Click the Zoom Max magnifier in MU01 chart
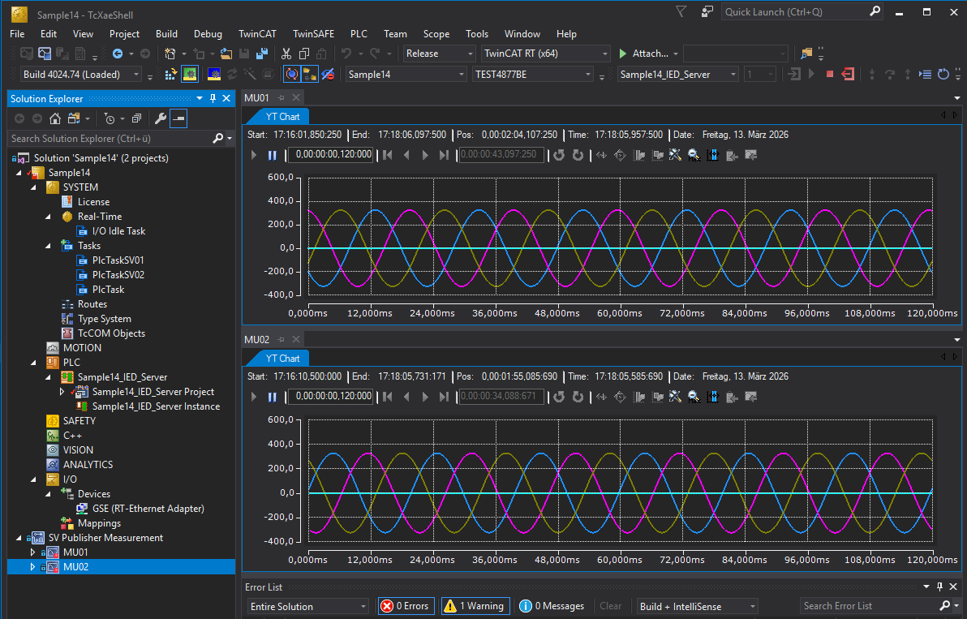Image resolution: width=967 pixels, height=619 pixels. tap(694, 156)
